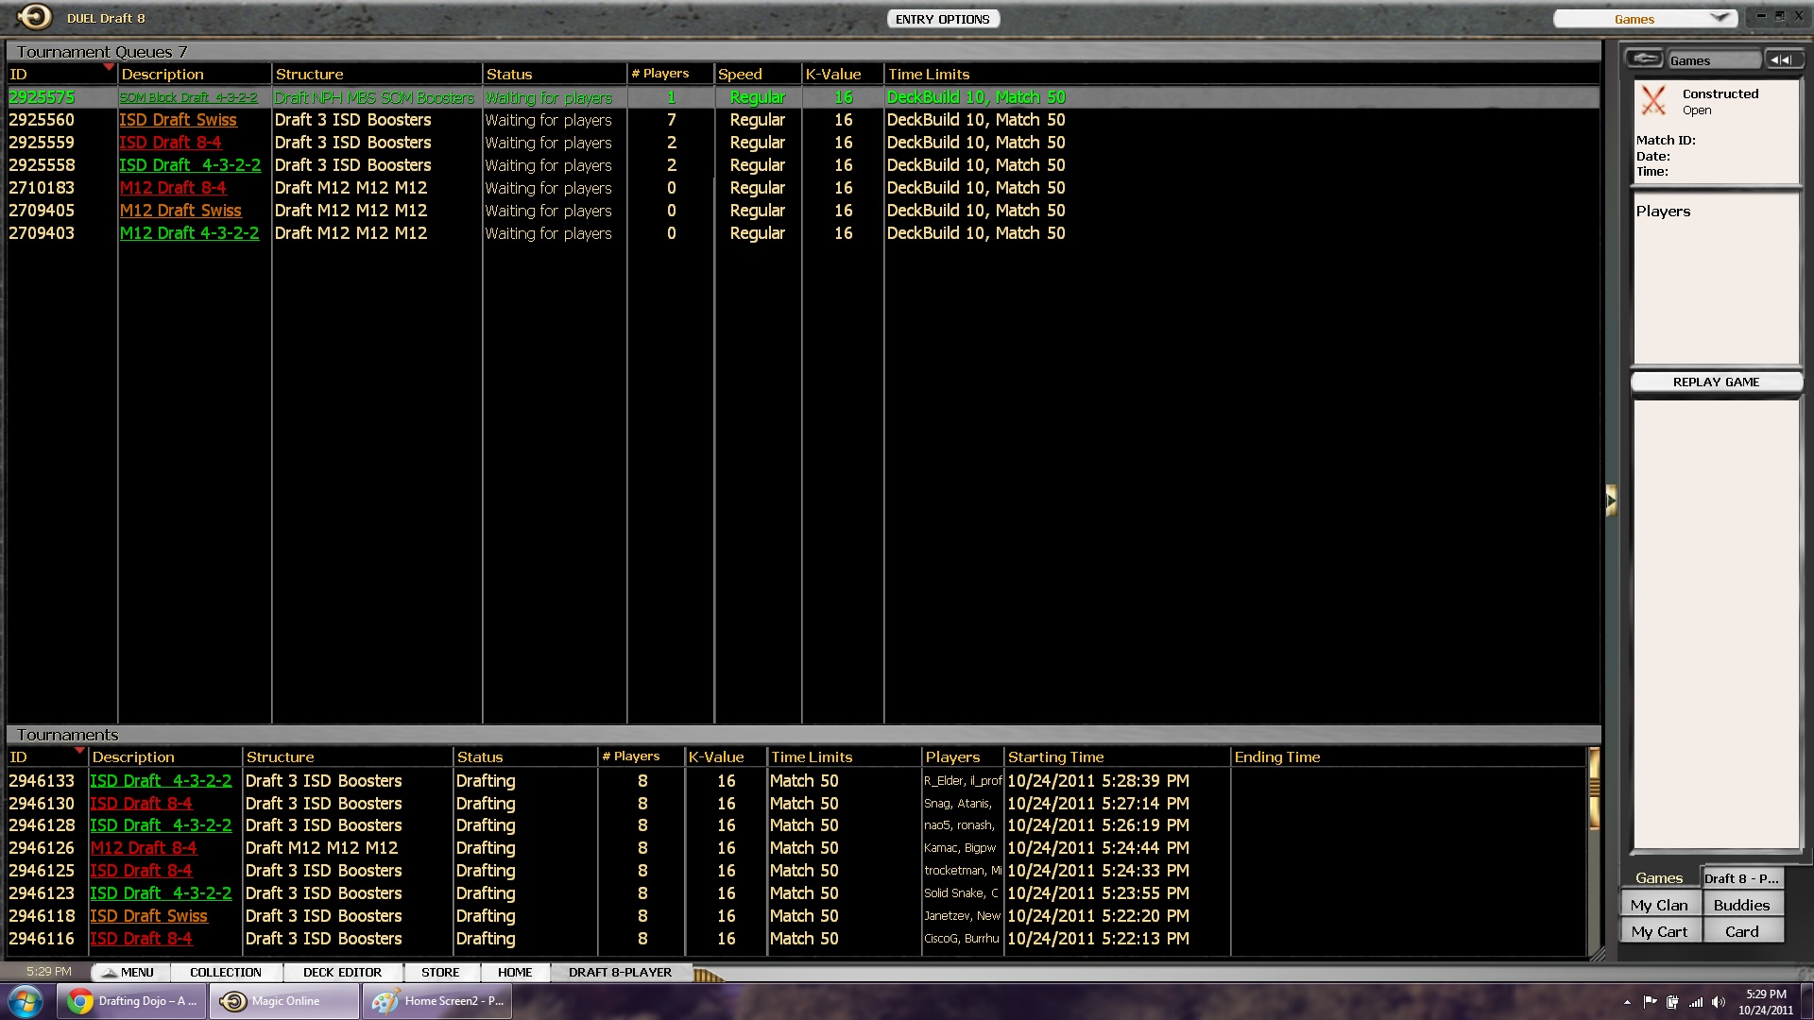Viewport: 1814px width, 1020px height.
Task: Click the rewind arrows panel button
Action: 1782,59
